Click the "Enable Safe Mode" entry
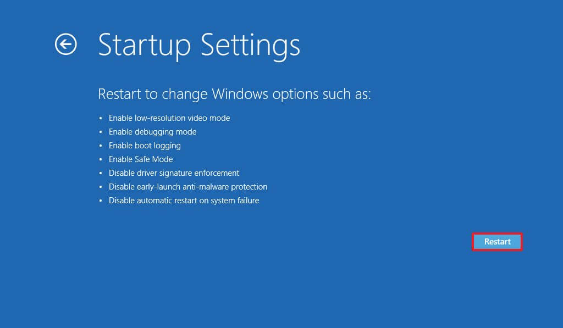The image size is (563, 328). pyautogui.click(x=141, y=159)
